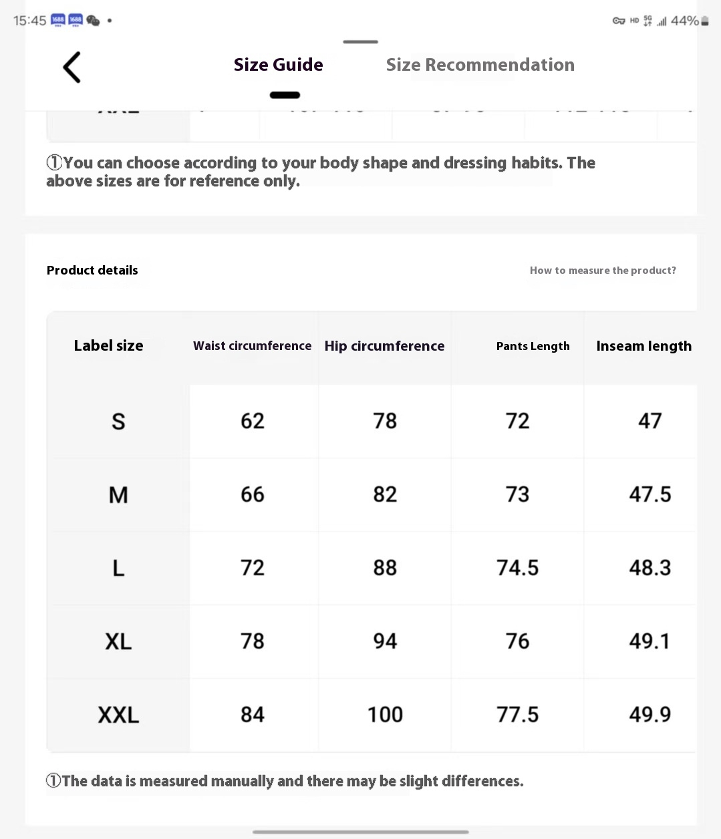The width and height of the screenshot is (721, 839).
Task: Tap the first 1688 notification icon
Action: [58, 20]
